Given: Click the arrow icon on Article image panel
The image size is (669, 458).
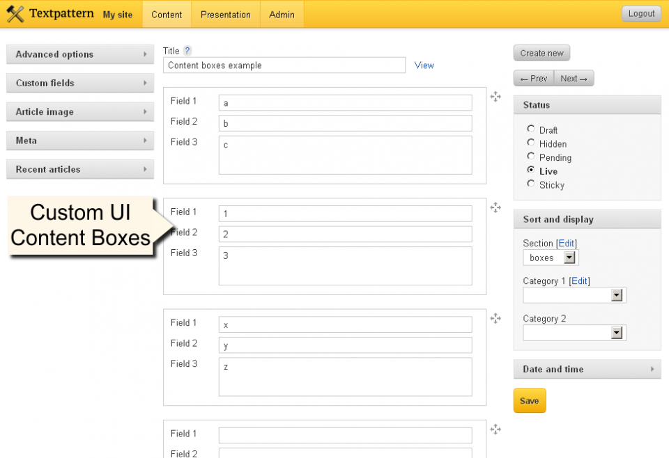Looking at the screenshot, I should (x=146, y=112).
